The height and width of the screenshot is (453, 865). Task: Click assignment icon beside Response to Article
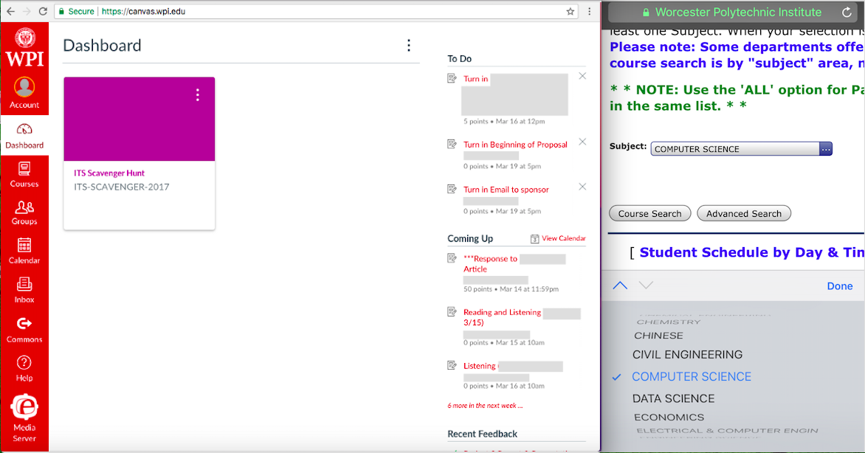(x=452, y=258)
